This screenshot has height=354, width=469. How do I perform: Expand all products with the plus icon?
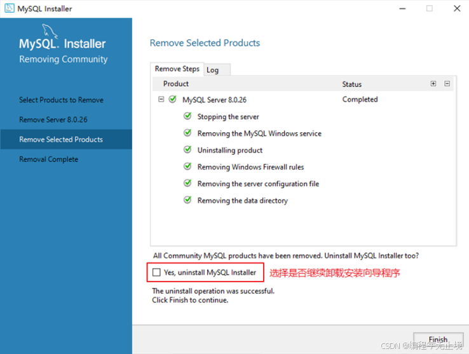pos(433,83)
